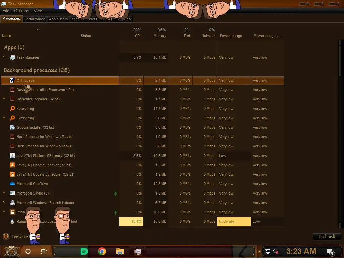Viewport: 344px width, 258px height.
Task: Click the 3:23 AM taskbar clock
Action: 301,251
